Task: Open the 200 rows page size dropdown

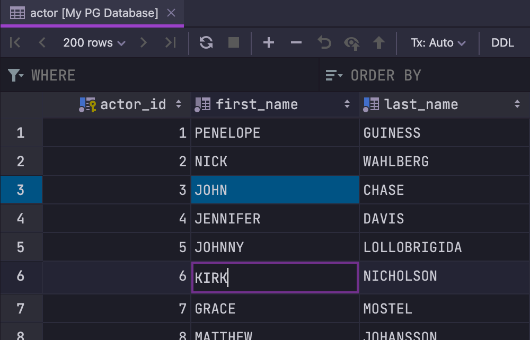Action: point(94,43)
